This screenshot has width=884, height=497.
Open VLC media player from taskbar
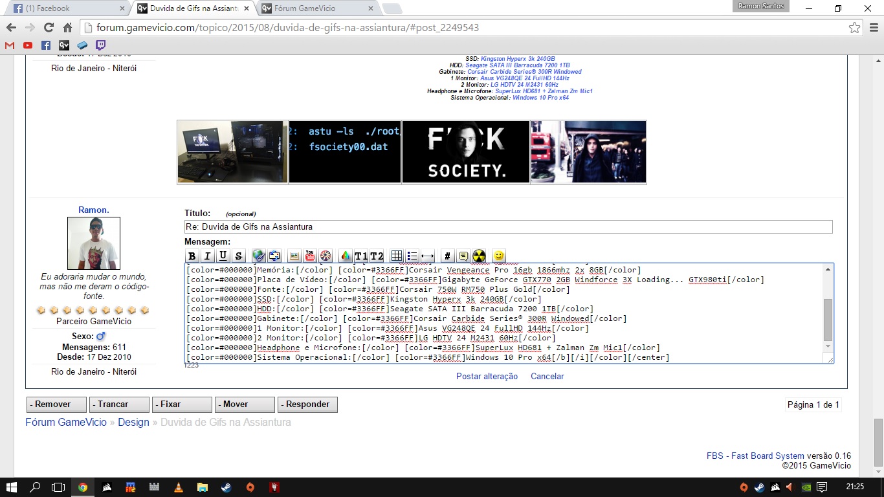tap(178, 487)
